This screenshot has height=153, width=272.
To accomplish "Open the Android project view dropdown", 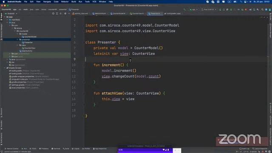I will (11, 14).
